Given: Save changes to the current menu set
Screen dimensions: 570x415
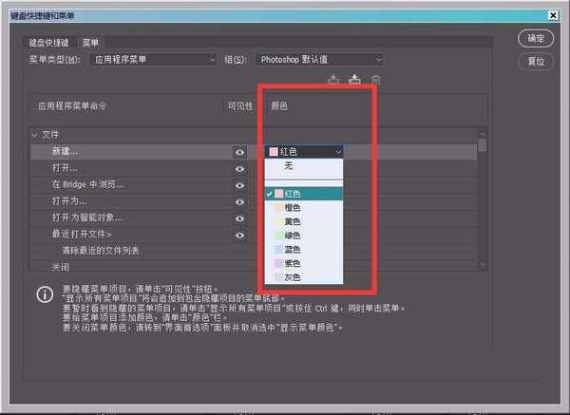Looking at the screenshot, I should pyautogui.click(x=333, y=80).
